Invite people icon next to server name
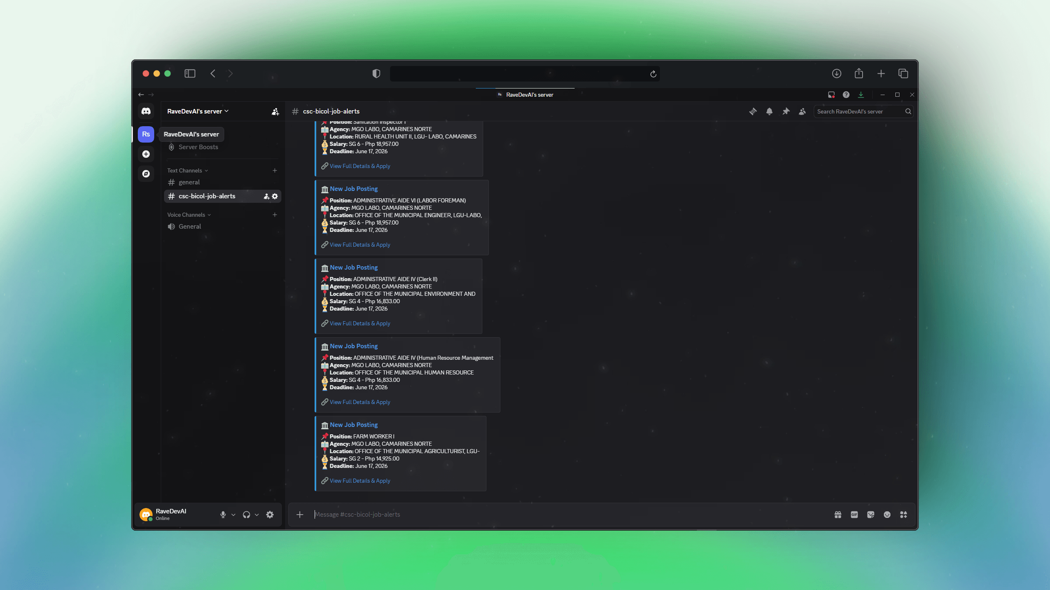The height and width of the screenshot is (590, 1050). tap(275, 111)
